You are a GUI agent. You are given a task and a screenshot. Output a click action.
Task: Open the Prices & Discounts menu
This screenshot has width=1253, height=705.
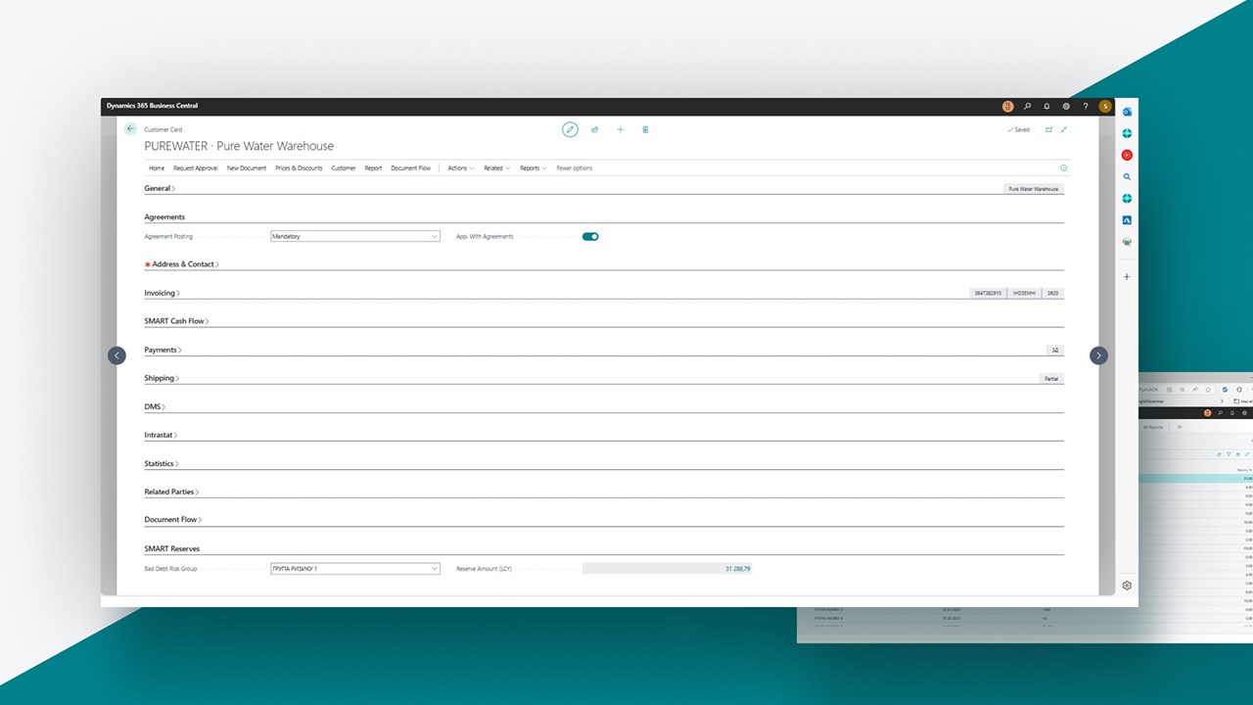[299, 168]
